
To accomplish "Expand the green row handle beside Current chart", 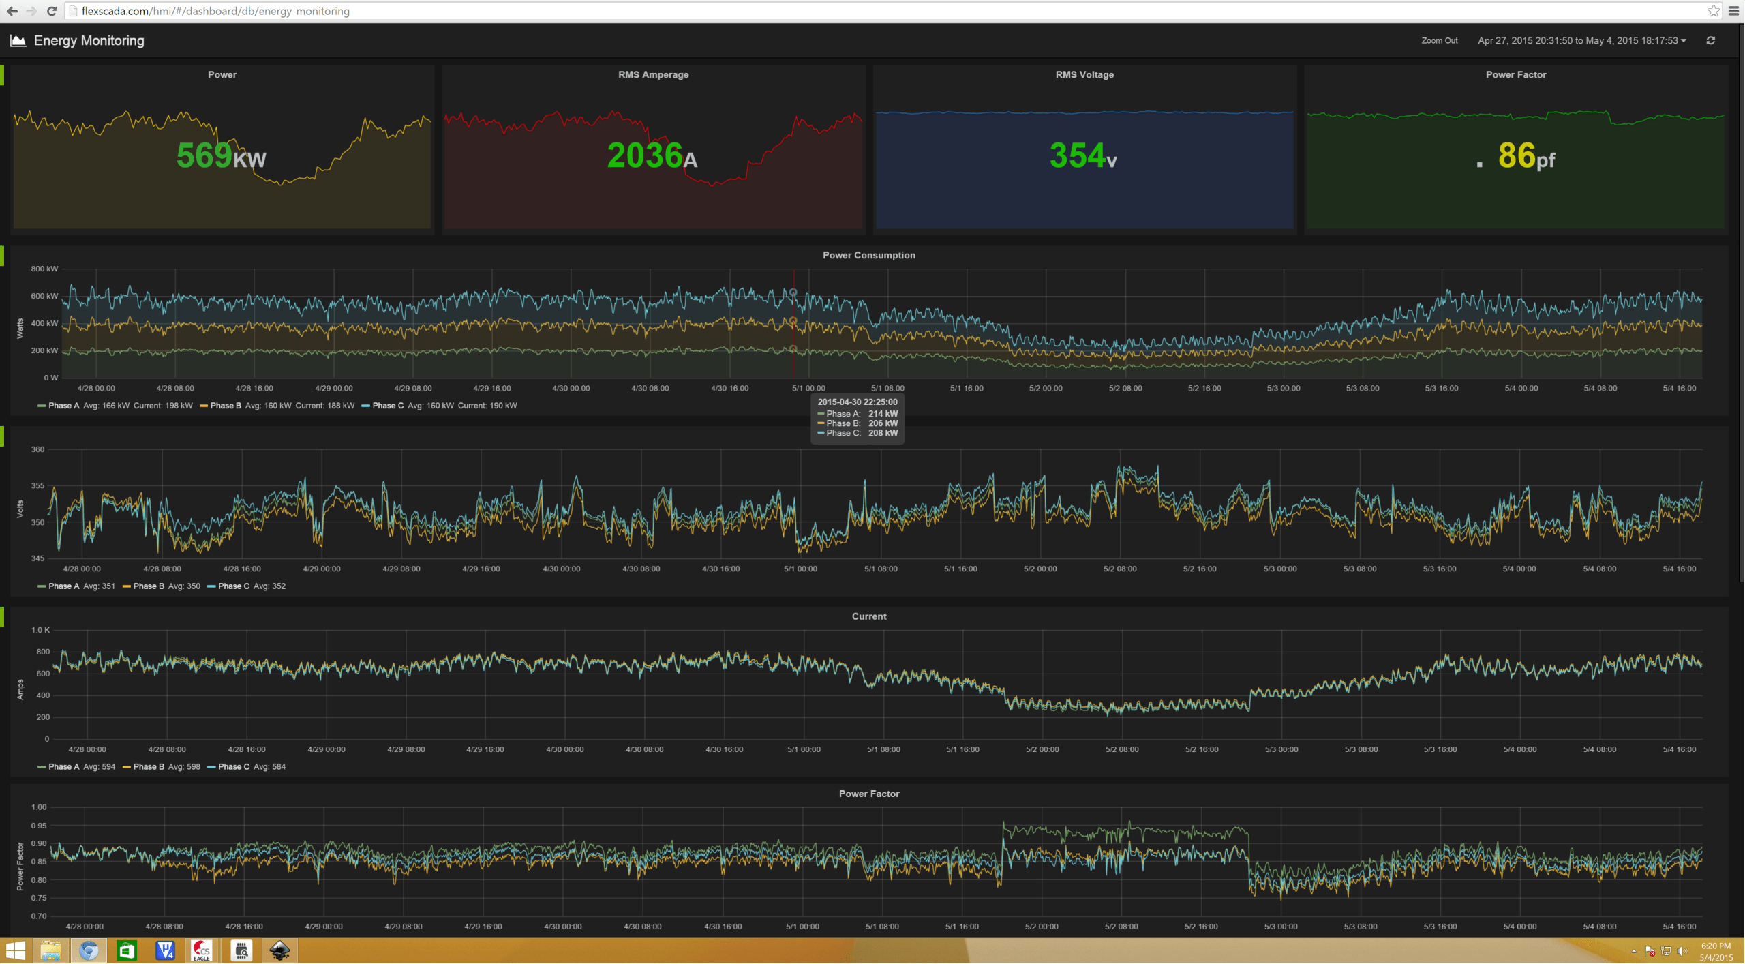I will point(2,618).
